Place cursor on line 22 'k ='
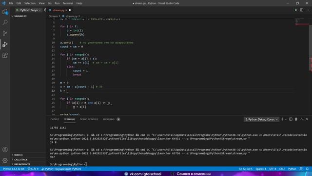Image resolution: width=312 pixels, height=176 pixels. [x=64, y=91]
